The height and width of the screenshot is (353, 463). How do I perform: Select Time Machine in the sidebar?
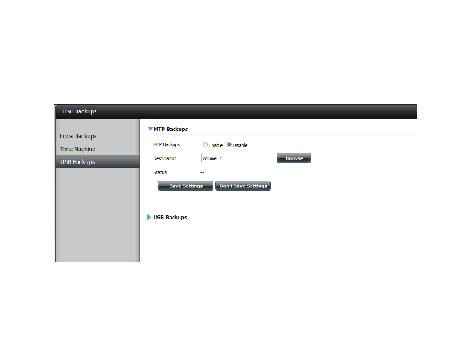(x=77, y=149)
